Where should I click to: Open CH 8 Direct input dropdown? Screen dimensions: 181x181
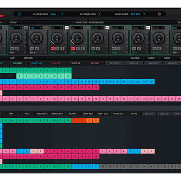point(118,28)
